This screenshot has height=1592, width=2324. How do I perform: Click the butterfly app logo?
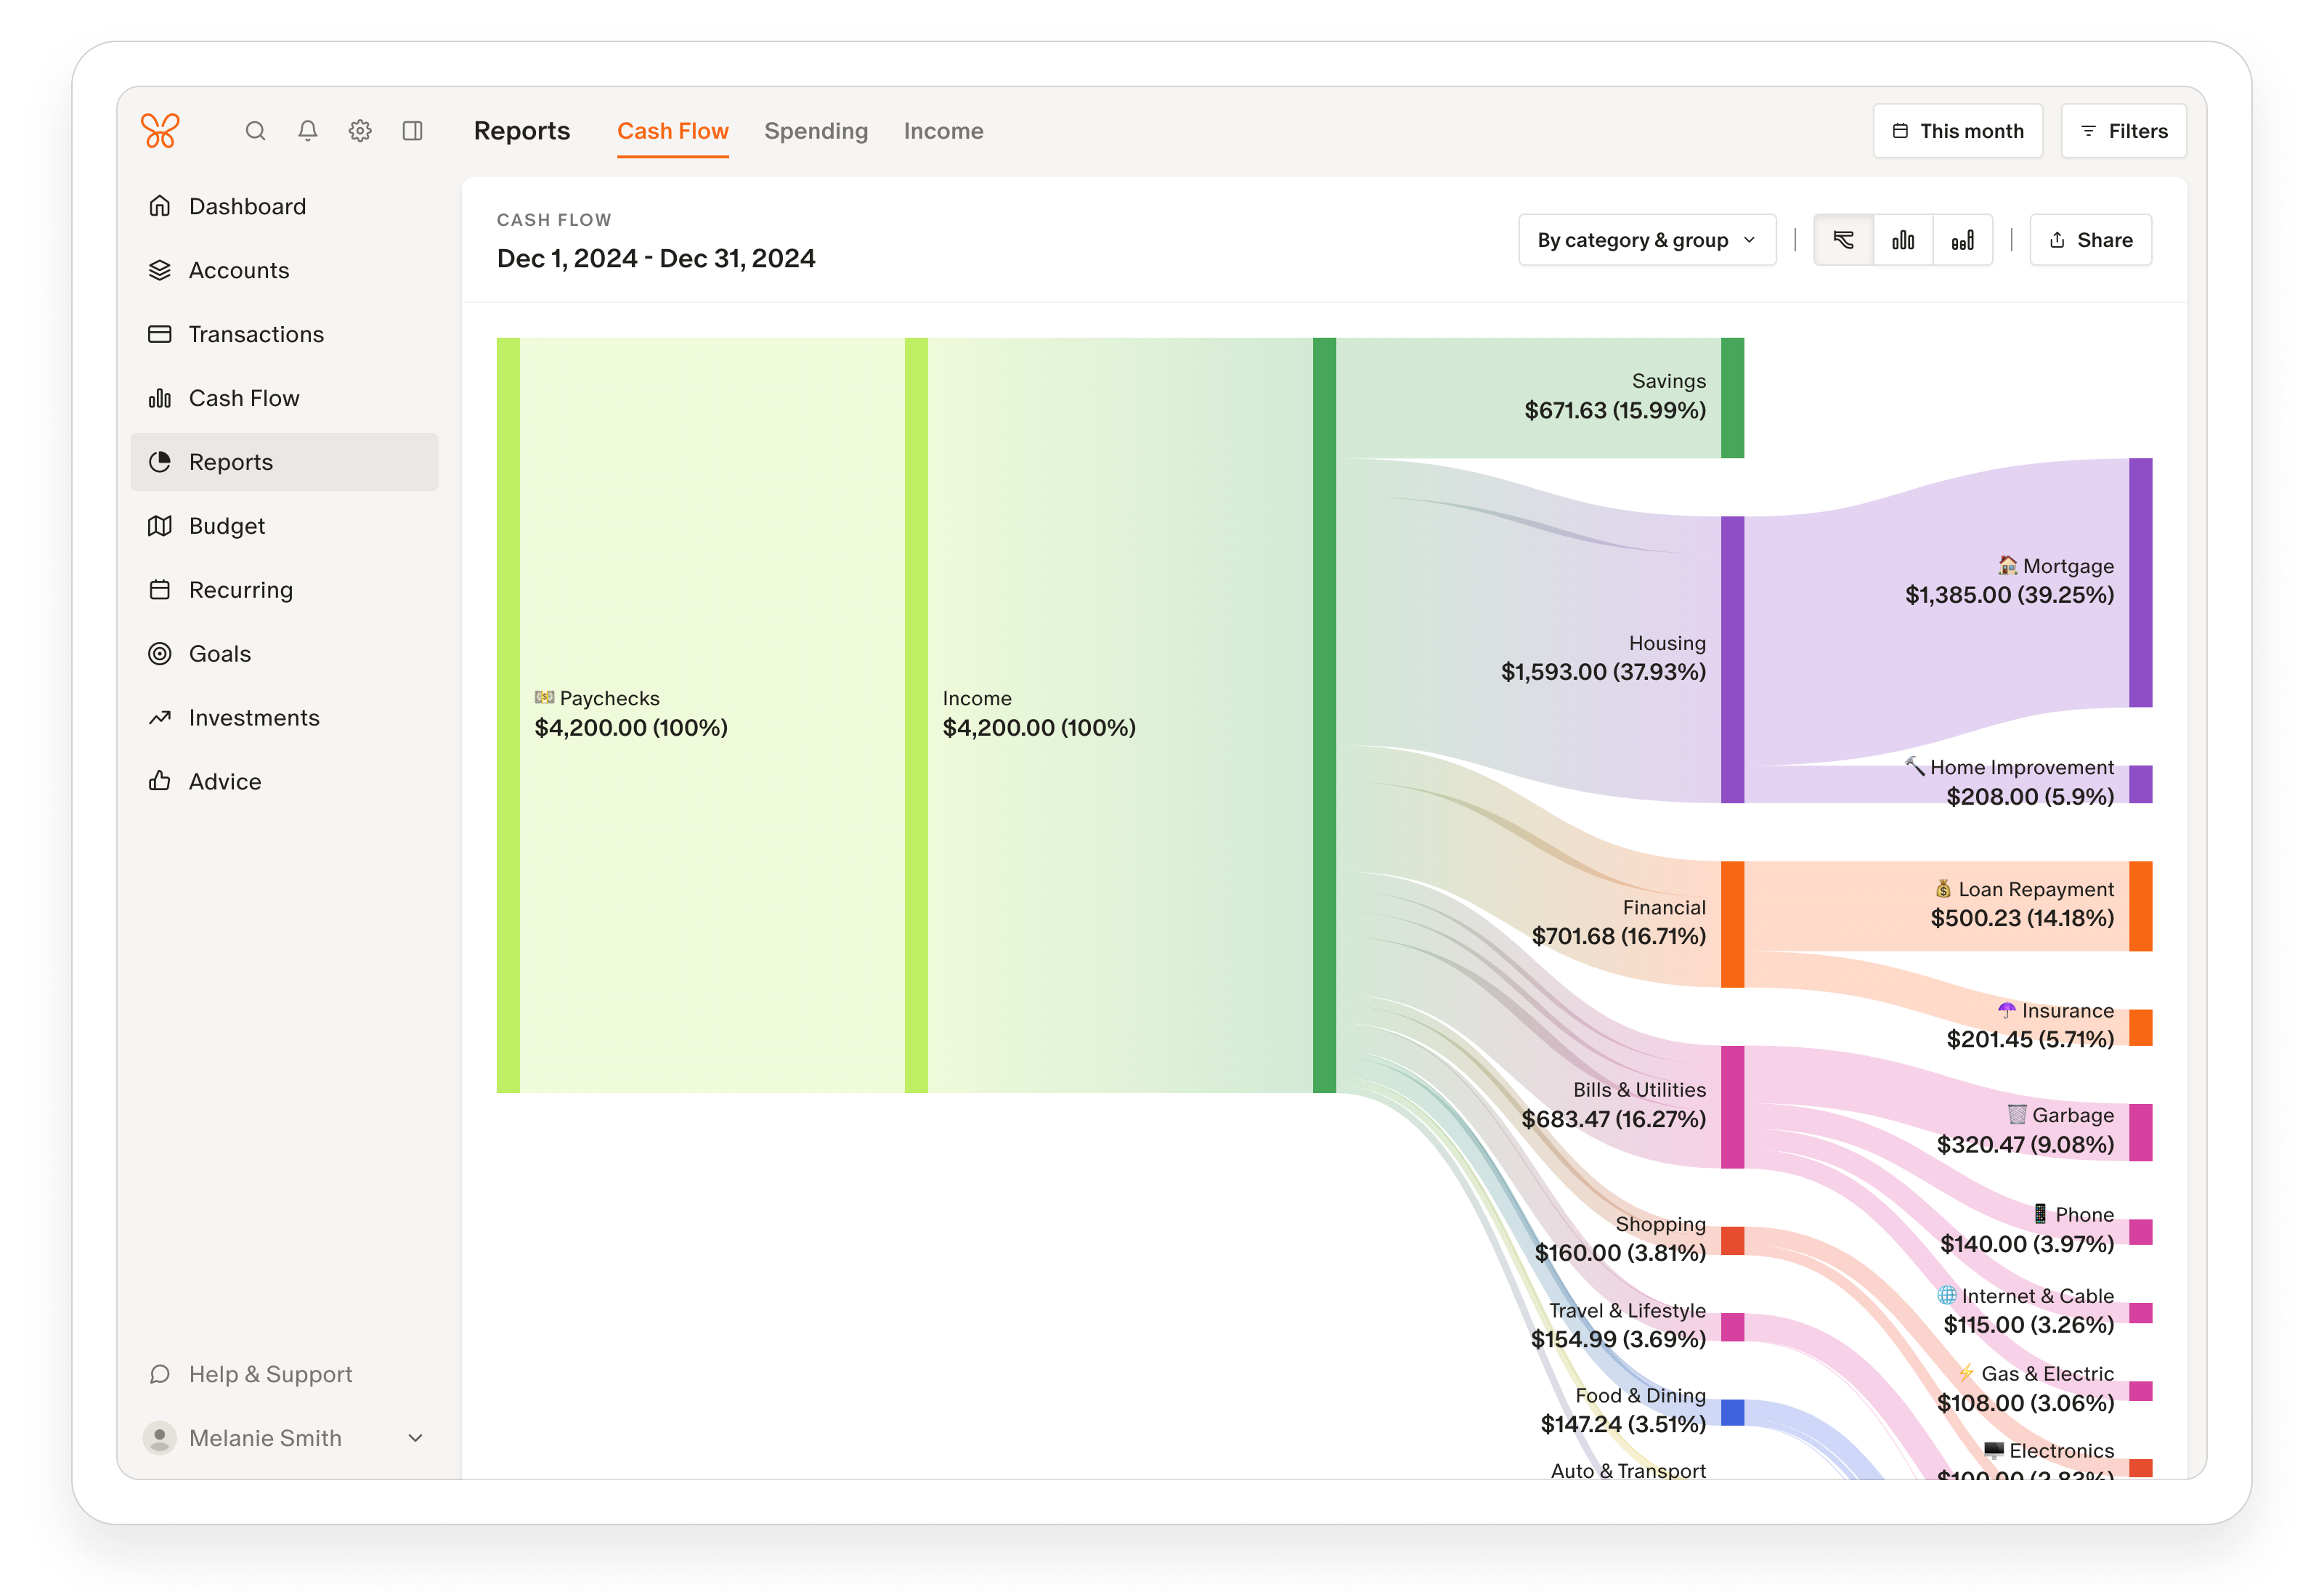160,131
